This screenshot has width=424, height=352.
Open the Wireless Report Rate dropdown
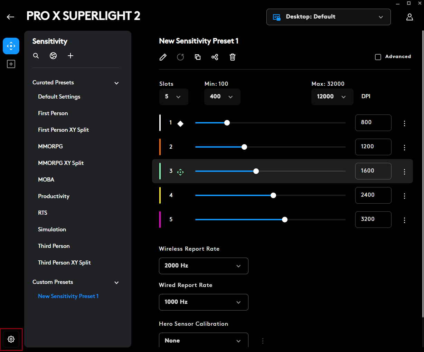(203, 266)
